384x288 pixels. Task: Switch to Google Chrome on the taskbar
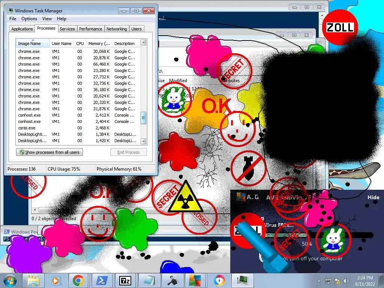[x=78, y=280]
